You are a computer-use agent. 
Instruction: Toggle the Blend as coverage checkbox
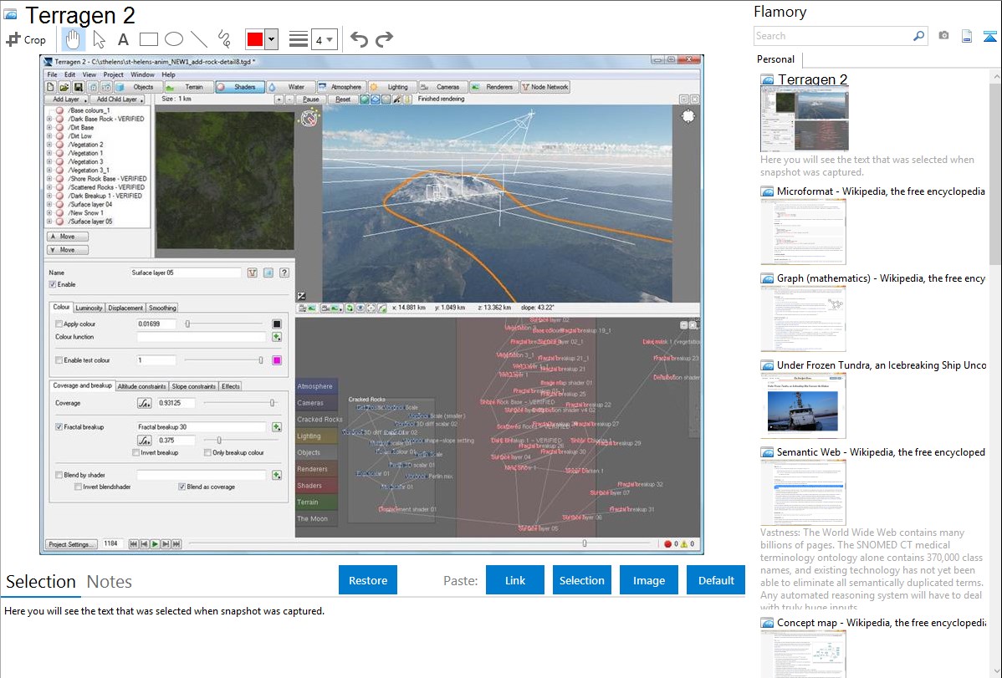tap(182, 487)
